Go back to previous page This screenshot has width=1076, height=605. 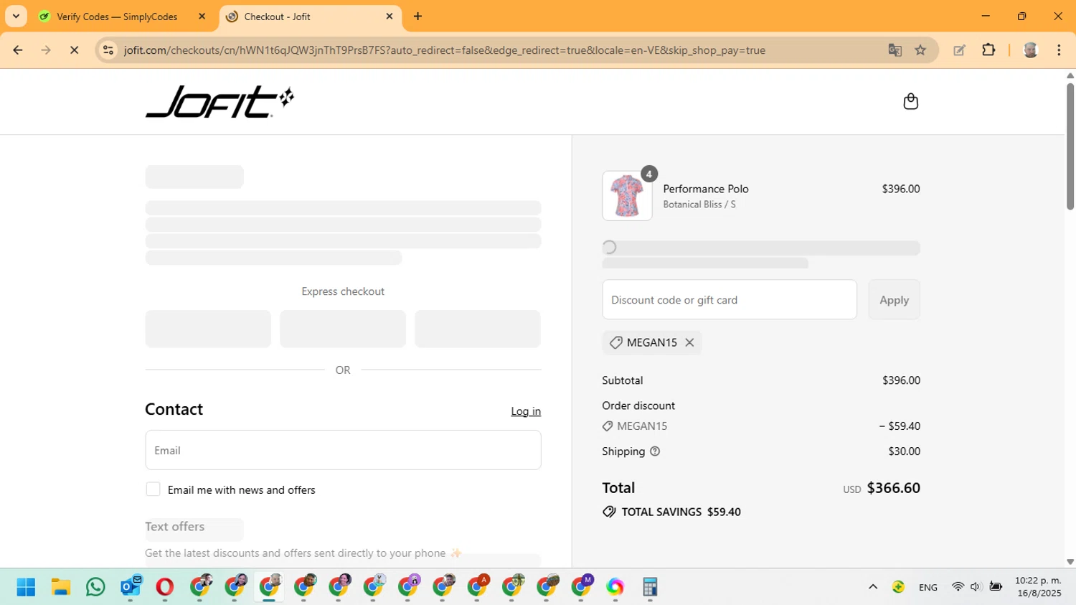pyautogui.click(x=18, y=50)
